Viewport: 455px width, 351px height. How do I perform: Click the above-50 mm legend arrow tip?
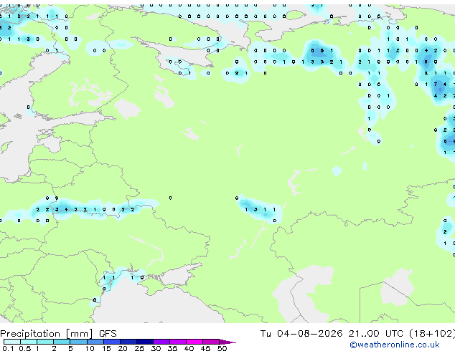click(x=227, y=342)
